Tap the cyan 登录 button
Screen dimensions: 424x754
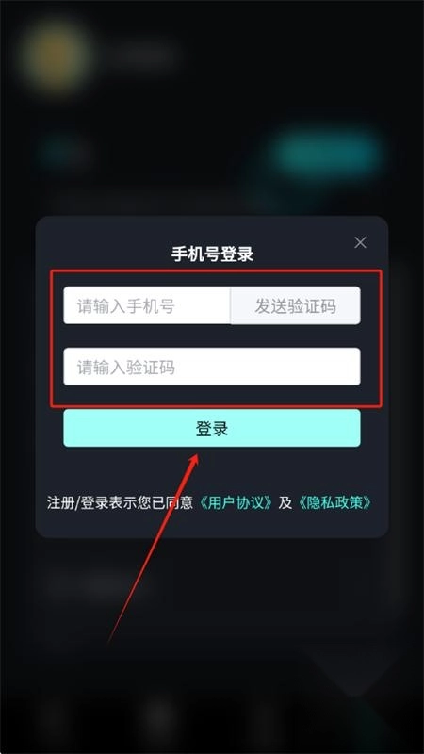[212, 428]
